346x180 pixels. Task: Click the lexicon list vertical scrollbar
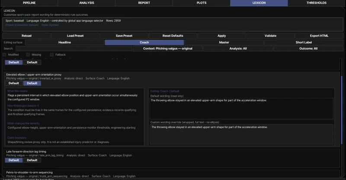click(342, 110)
